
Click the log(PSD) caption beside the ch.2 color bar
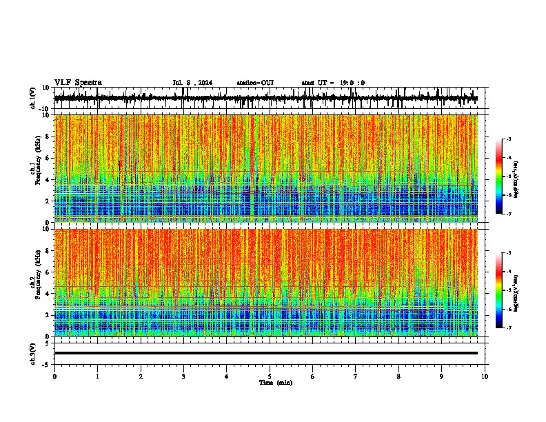[516, 293]
